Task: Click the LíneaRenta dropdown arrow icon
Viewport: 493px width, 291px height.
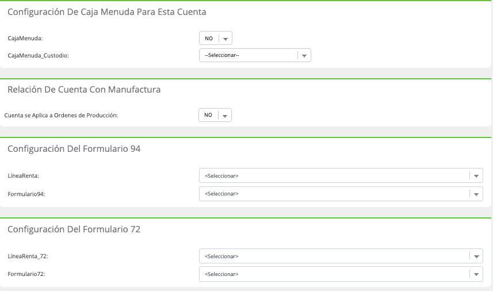Action: [476, 176]
